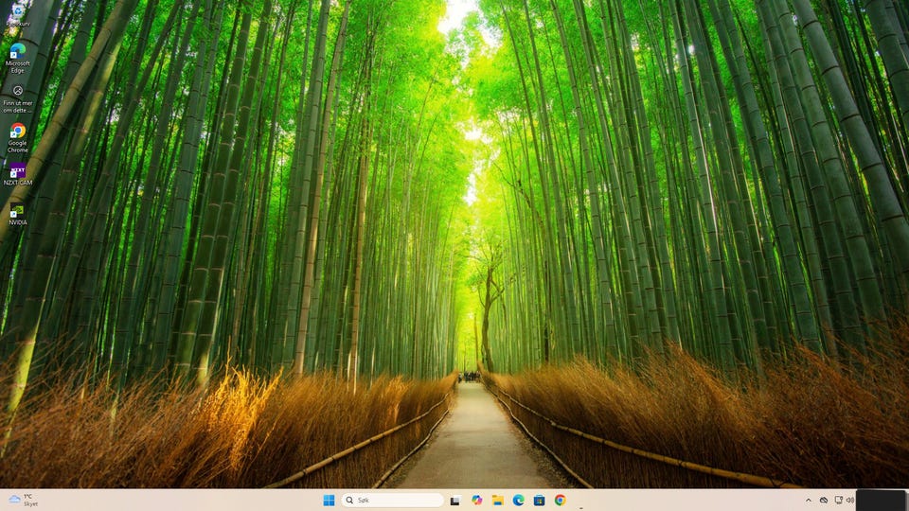The height and width of the screenshot is (511, 909).
Task: Click the display network tray icon
Action: coord(838,500)
